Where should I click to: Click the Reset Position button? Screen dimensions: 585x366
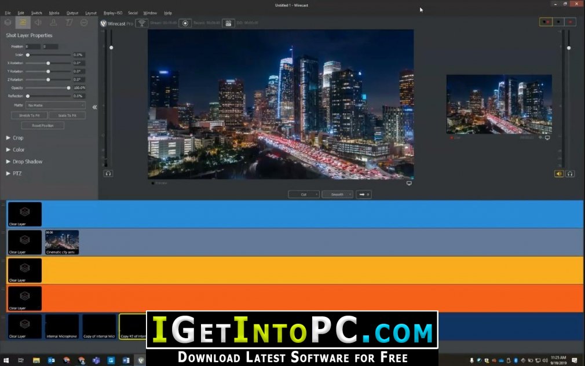(43, 126)
